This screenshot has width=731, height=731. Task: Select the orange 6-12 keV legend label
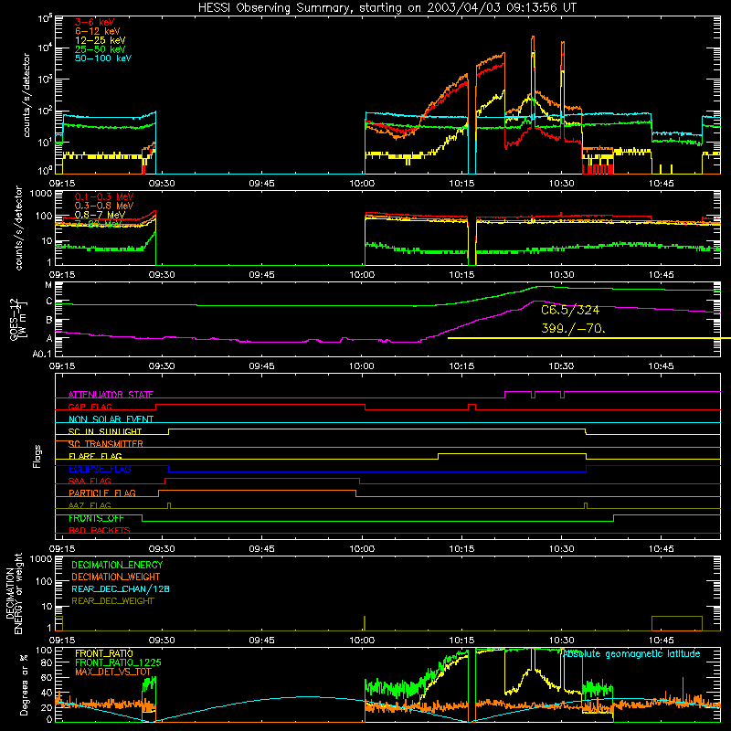[98, 31]
